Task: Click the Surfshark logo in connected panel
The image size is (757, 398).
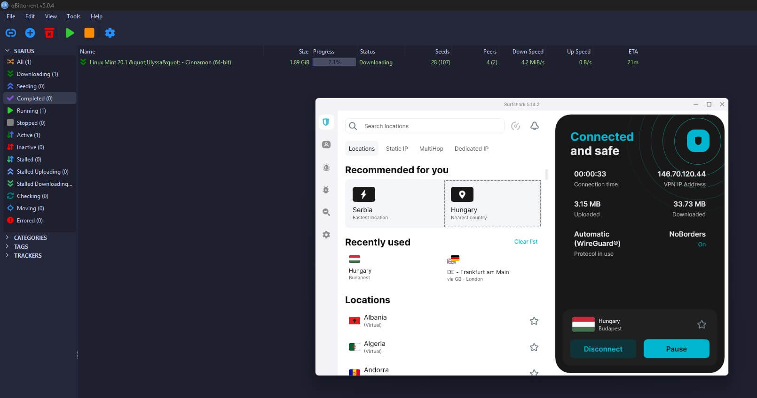Action: point(698,141)
